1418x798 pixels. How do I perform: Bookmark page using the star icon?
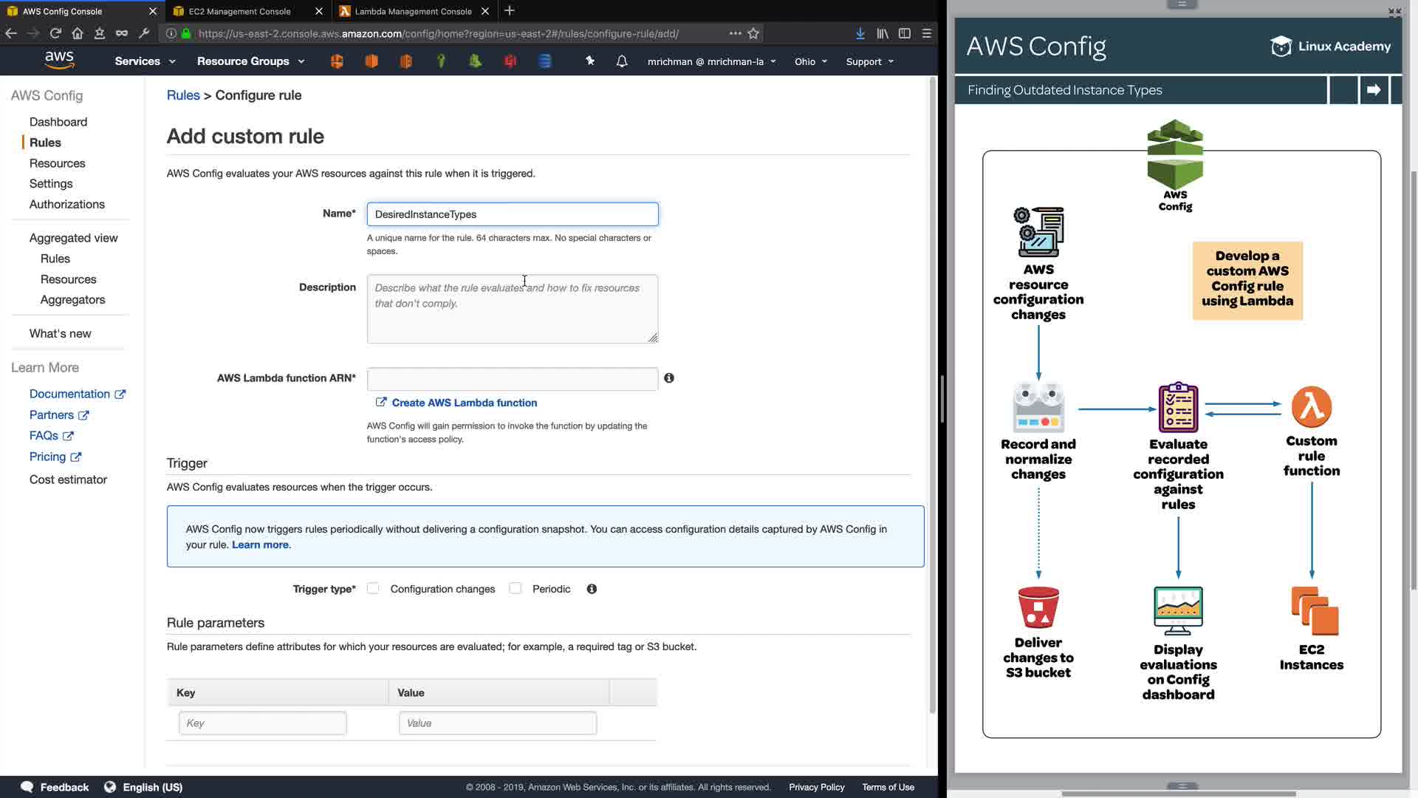753,33
